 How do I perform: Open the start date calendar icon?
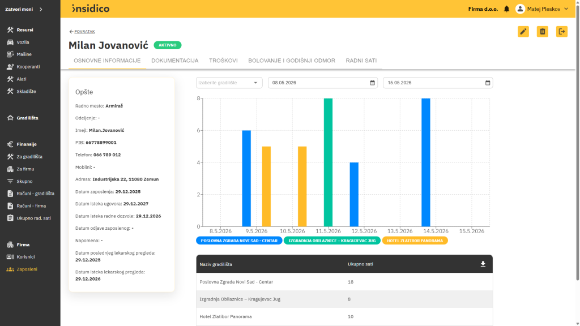(372, 83)
